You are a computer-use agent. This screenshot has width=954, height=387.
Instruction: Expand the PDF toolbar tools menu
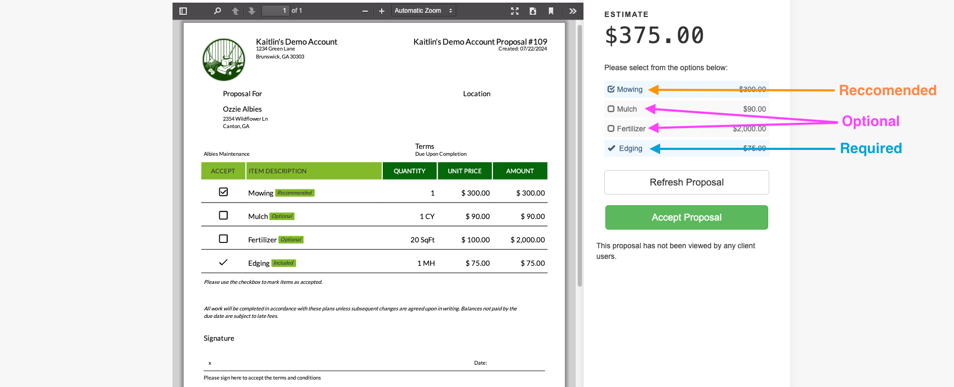tap(573, 11)
